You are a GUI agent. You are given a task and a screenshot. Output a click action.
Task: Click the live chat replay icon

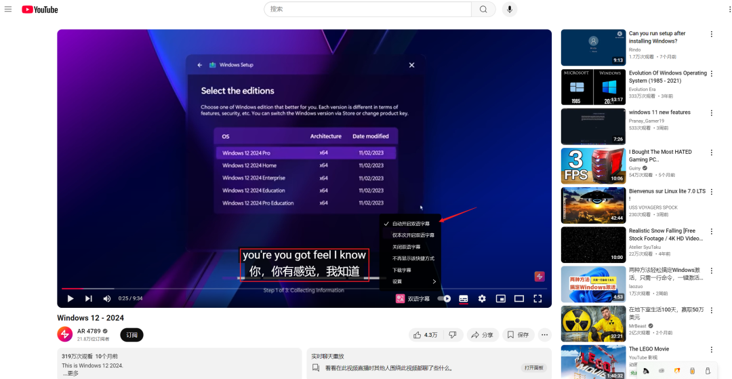316,367
